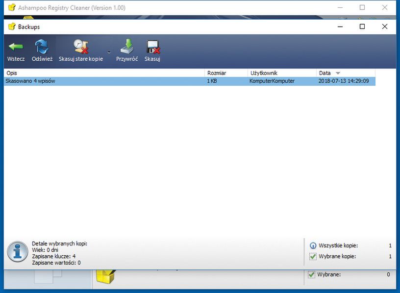
Task: Sort by the Rozmiar column header
Action: (x=226, y=73)
